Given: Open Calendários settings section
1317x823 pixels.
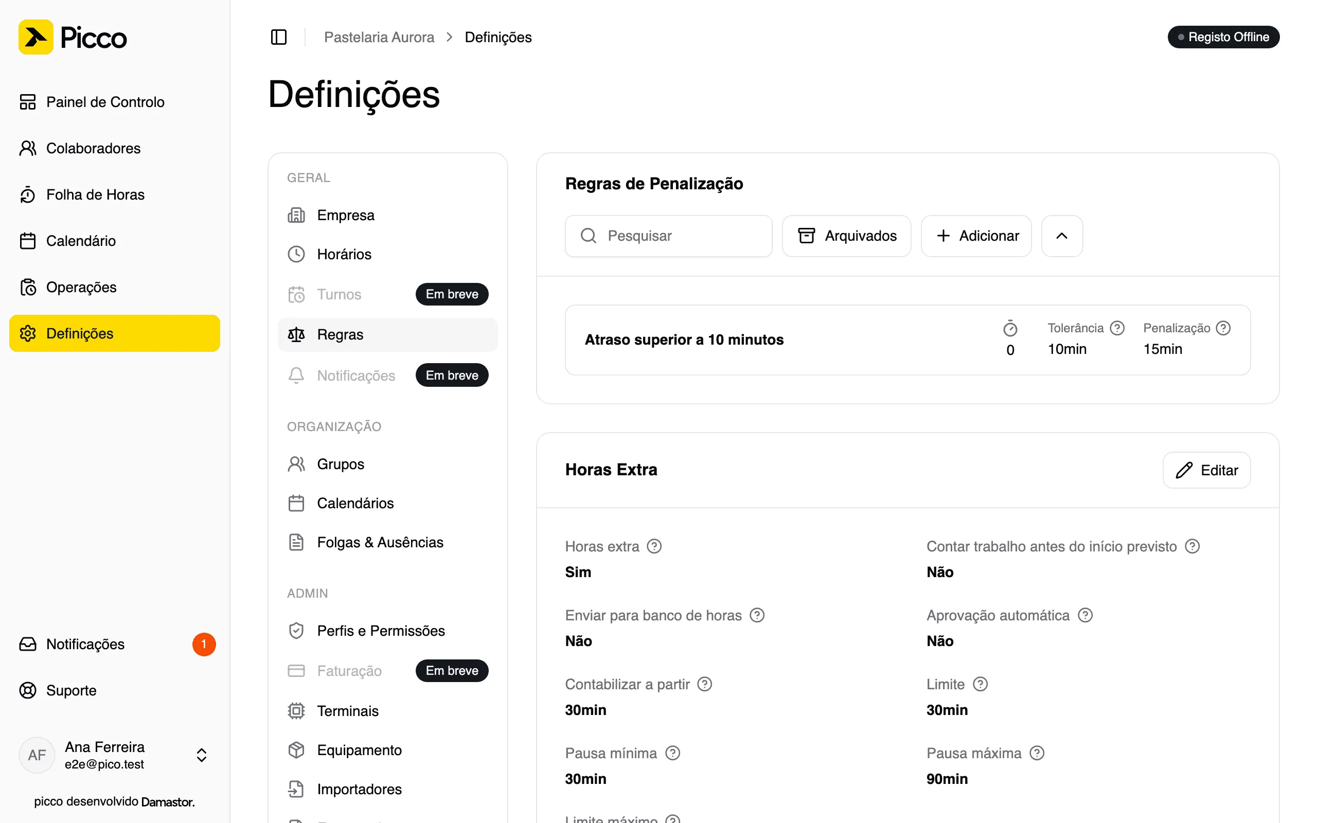Looking at the screenshot, I should 387,503.
